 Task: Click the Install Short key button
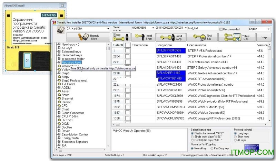pos(143,37)
